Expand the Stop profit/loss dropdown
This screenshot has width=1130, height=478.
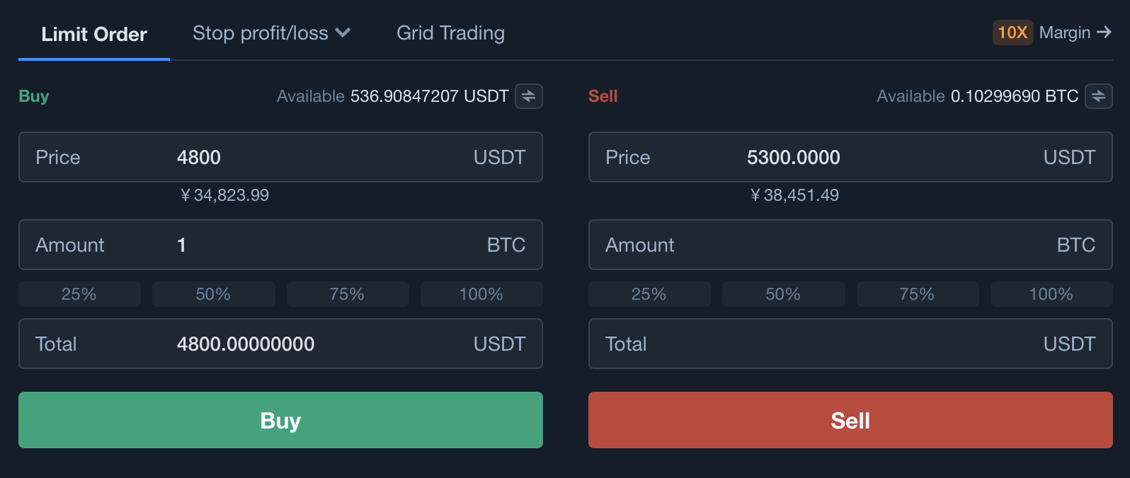coord(271,33)
